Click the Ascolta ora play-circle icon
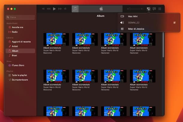The height and width of the screenshot is (122, 183). click(x=10, y=27)
